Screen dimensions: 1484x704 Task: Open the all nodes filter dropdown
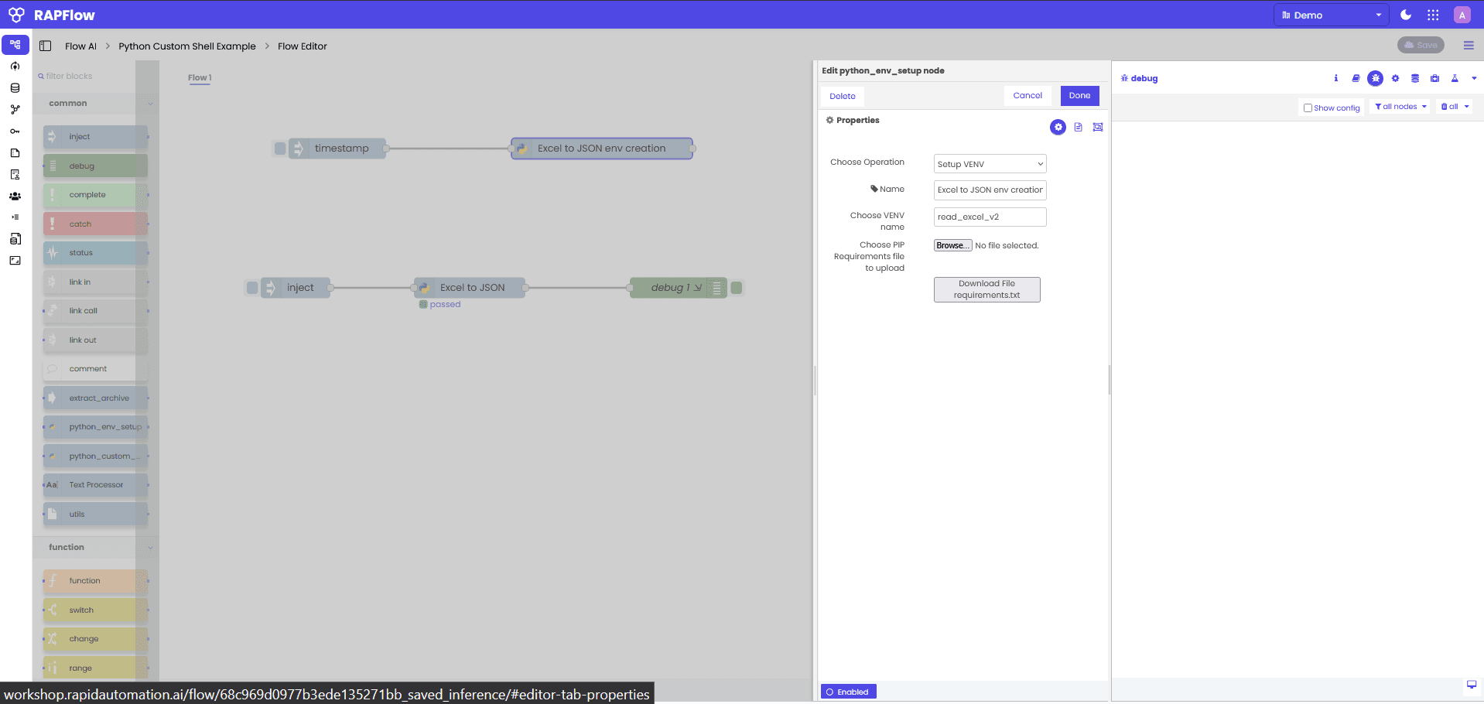(x=1399, y=106)
